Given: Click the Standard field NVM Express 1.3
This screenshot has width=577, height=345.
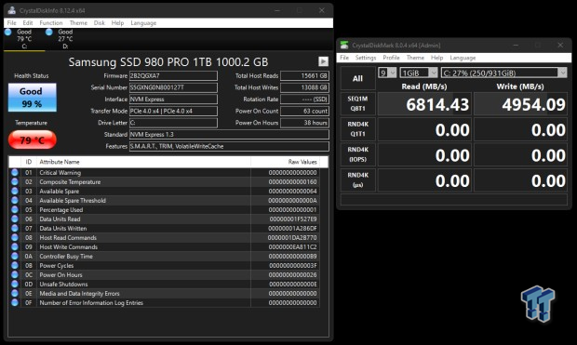Looking at the screenshot, I should coord(229,135).
